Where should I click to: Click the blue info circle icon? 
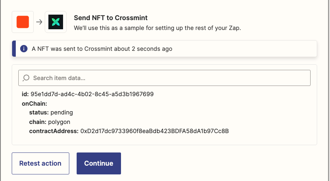click(x=24, y=49)
